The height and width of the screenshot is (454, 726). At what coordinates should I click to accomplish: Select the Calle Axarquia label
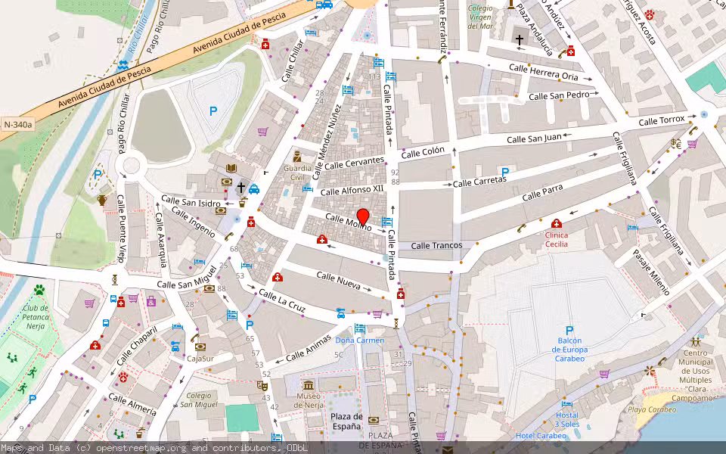[160, 240]
